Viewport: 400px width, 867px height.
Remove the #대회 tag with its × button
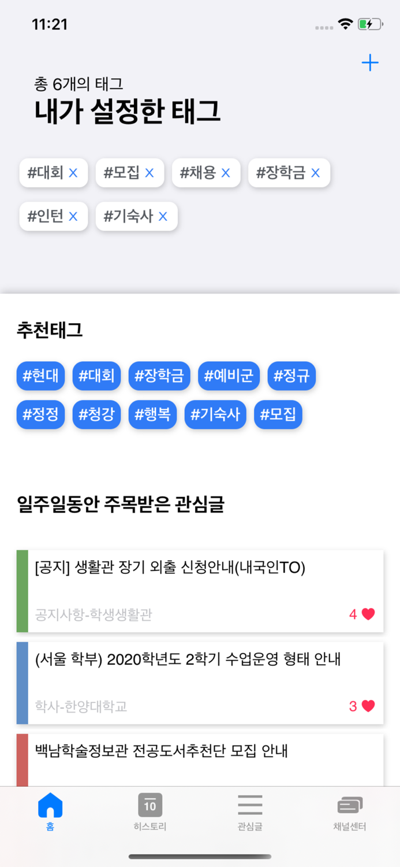[x=74, y=172]
